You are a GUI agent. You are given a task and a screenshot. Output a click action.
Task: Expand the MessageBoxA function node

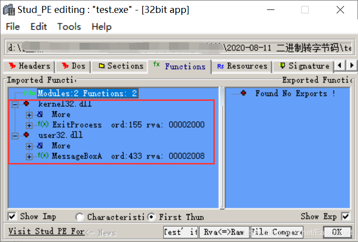pos(29,157)
